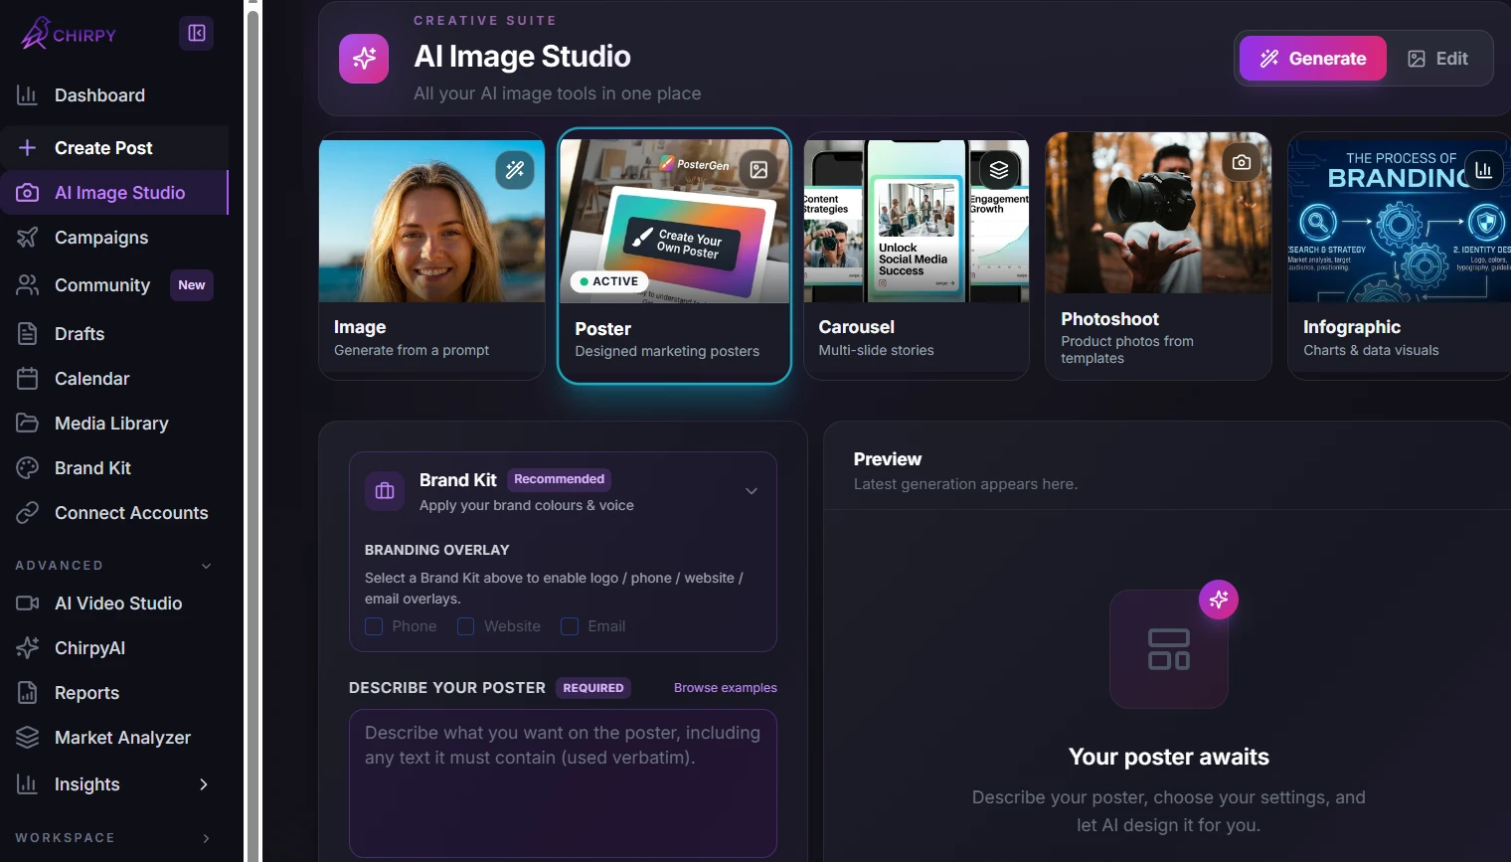Image resolution: width=1511 pixels, height=862 pixels.
Task: Tick the Website overlay checkbox
Action: click(465, 626)
